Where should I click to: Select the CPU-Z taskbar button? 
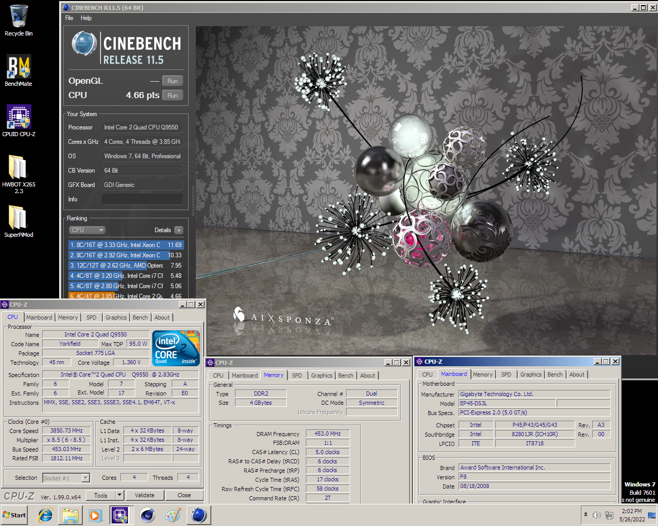pos(120,515)
